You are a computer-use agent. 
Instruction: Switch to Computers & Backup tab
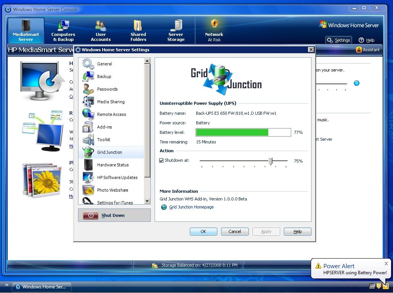pyautogui.click(x=63, y=31)
